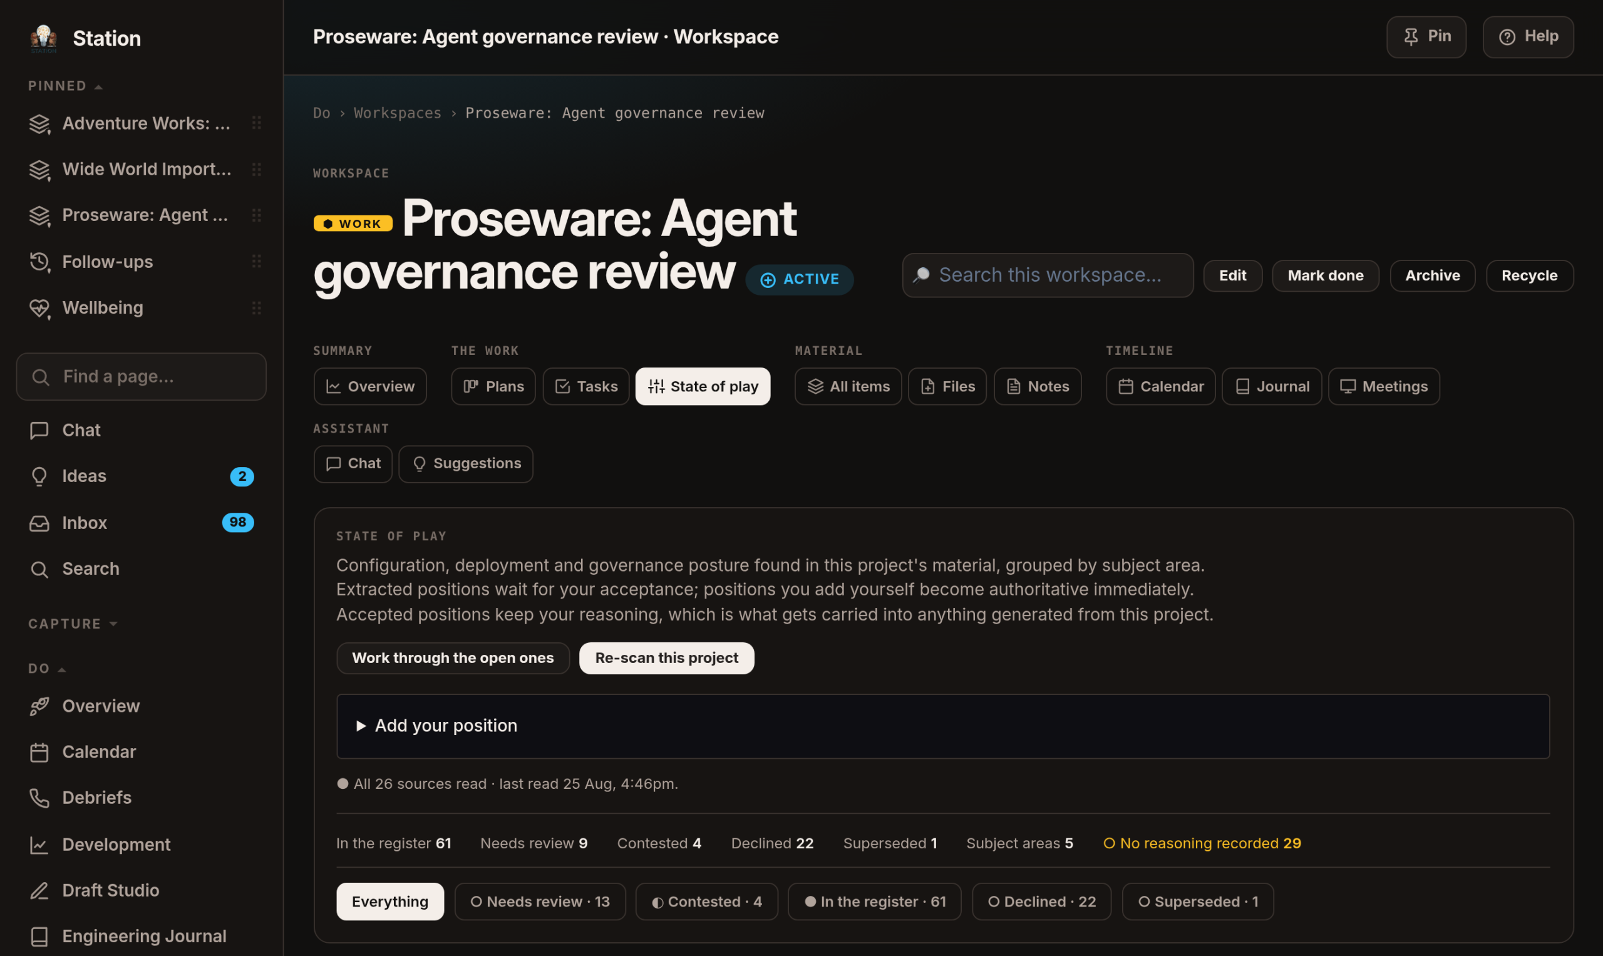Open the Ideas page
This screenshot has height=956, width=1603.
click(140, 475)
